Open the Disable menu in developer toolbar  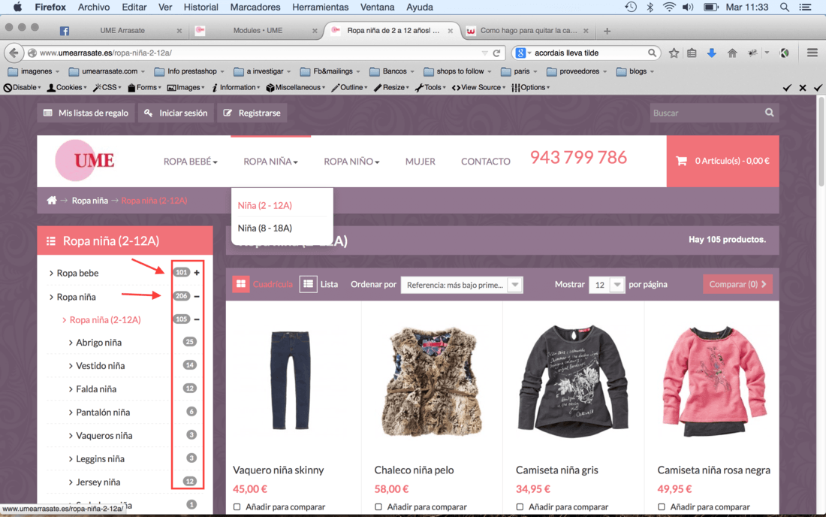[22, 87]
